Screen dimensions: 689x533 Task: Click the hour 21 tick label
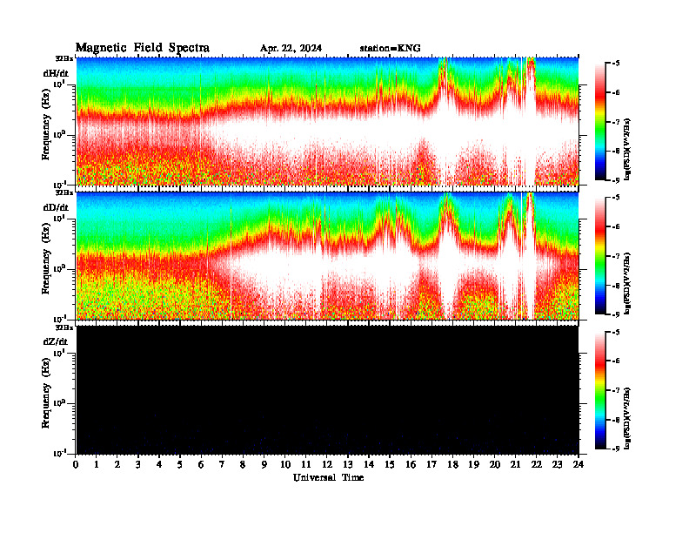coord(515,465)
